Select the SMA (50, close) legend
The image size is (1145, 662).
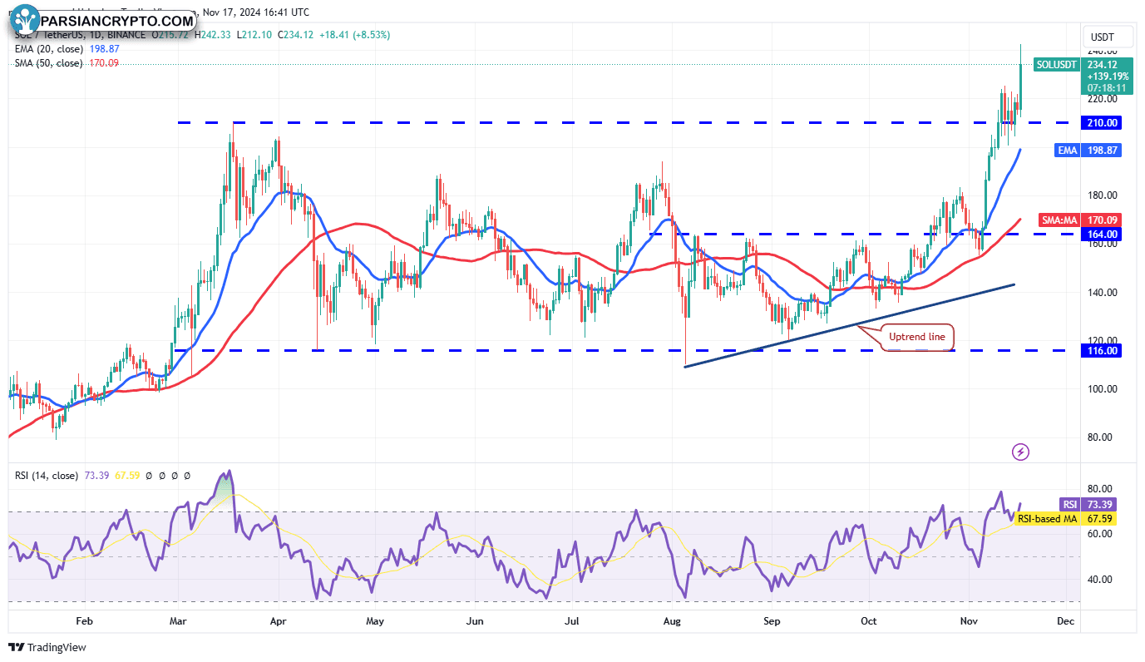tap(49, 63)
